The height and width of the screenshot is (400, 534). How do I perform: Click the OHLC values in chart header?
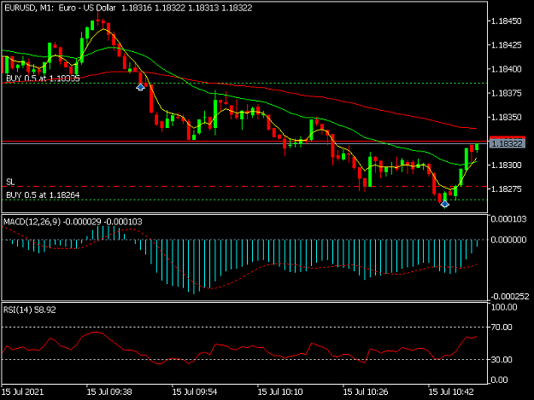(186, 8)
